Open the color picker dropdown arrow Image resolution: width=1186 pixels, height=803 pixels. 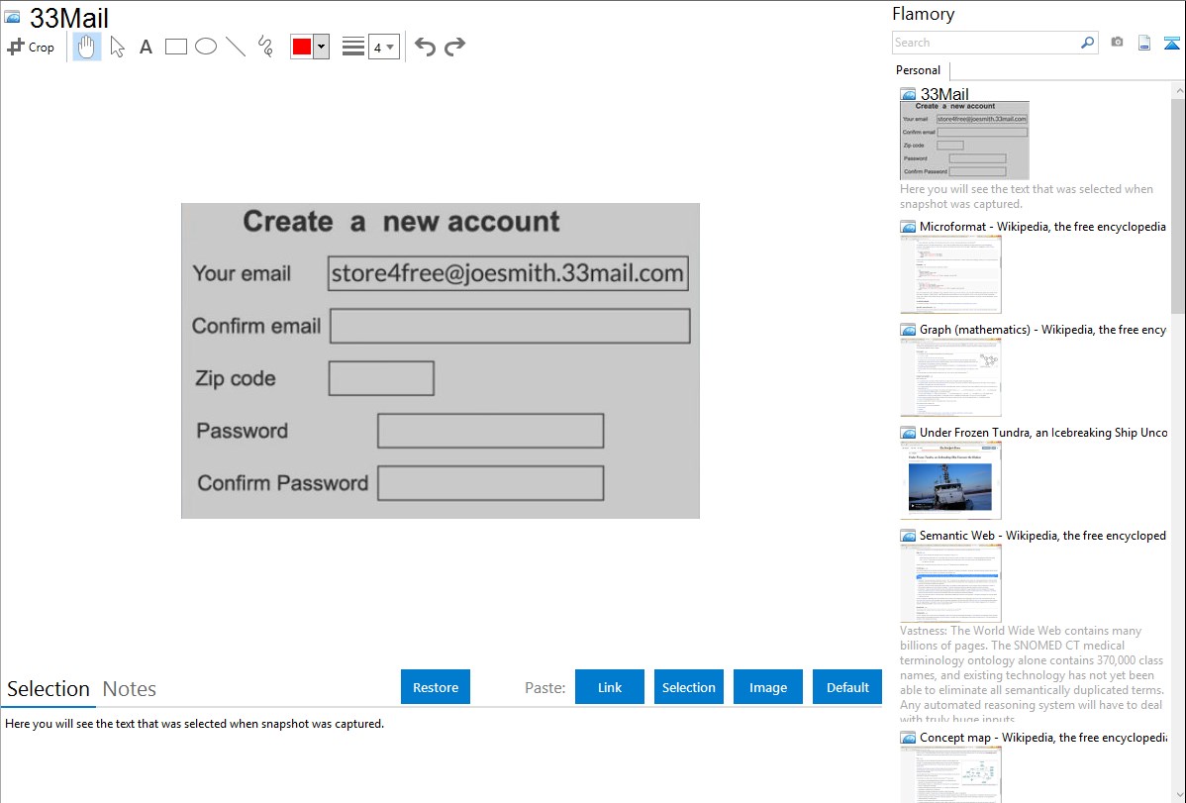coord(322,47)
